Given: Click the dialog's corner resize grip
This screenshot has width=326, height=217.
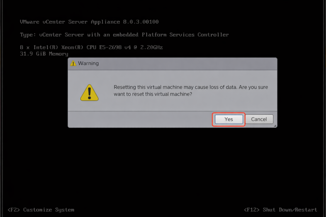Looking at the screenshot, I should (x=275, y=126).
